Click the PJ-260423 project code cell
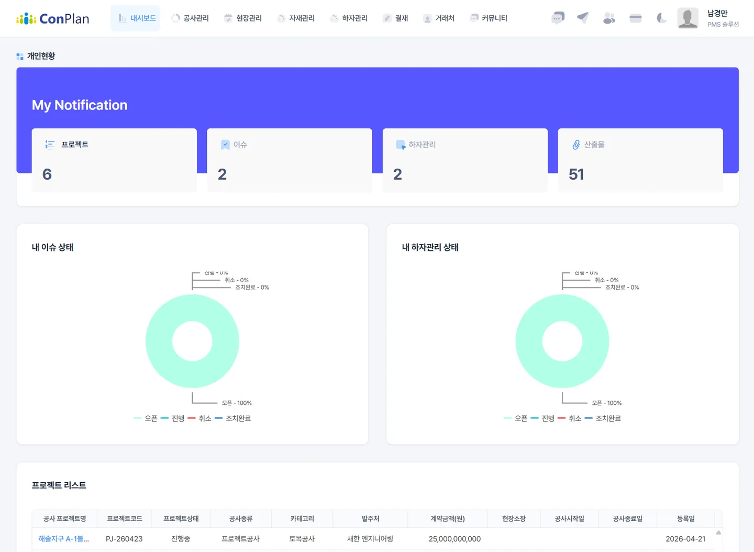The height and width of the screenshot is (552, 754). [x=124, y=539]
